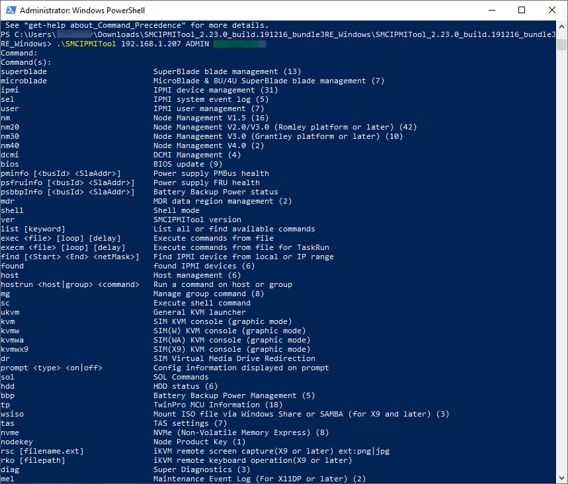Click the 'wsiso' command text
This screenshot has height=484, width=568.
tap(13, 414)
